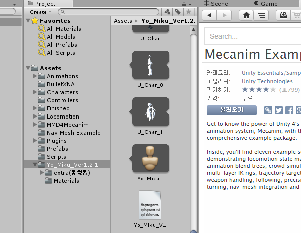
Task: Toggle the Project panel lock icon
Action: point(184,4)
